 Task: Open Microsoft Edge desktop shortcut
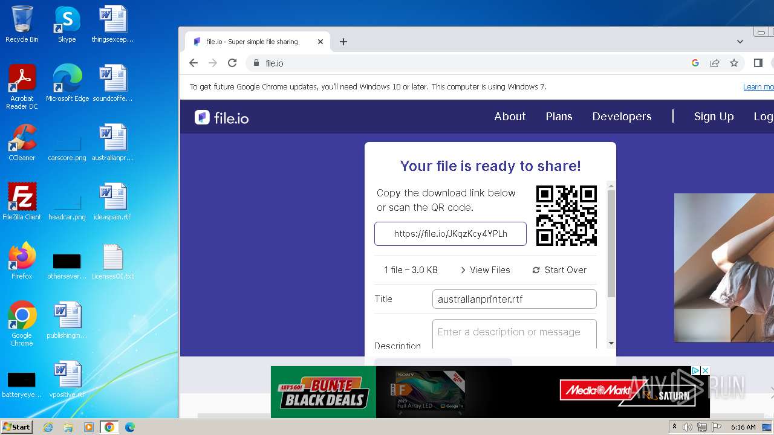tap(67, 83)
